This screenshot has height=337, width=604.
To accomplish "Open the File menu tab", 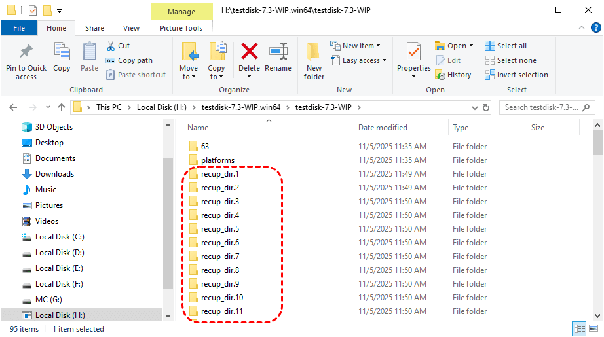I will 19,28.
